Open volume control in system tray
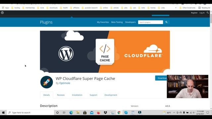The height and width of the screenshot is (119, 212). coord(194,112)
